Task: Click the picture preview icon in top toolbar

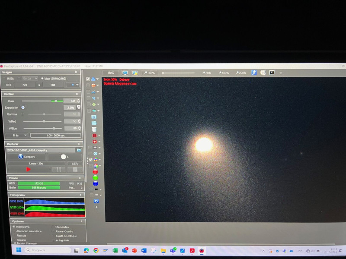Action: click(x=135, y=73)
